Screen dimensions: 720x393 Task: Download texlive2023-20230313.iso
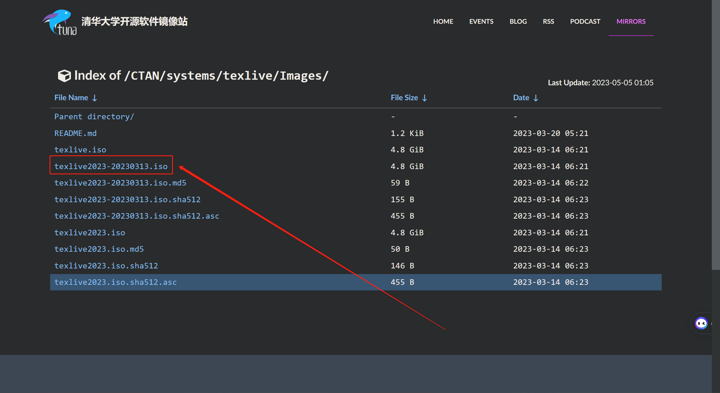point(111,166)
